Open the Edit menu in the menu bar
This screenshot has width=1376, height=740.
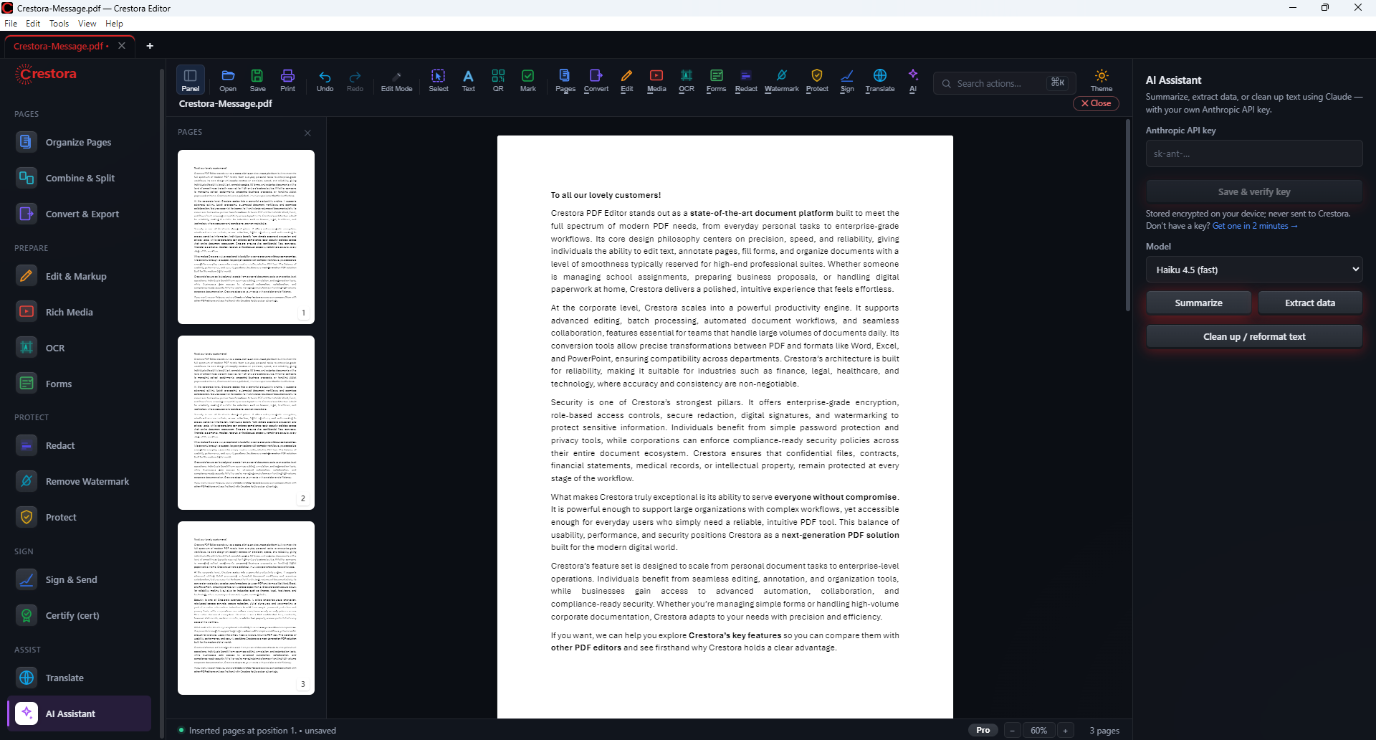(x=33, y=24)
